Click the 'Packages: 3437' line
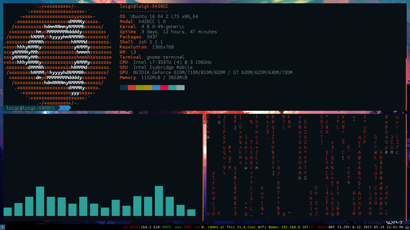410x230 pixels. (x=138, y=37)
